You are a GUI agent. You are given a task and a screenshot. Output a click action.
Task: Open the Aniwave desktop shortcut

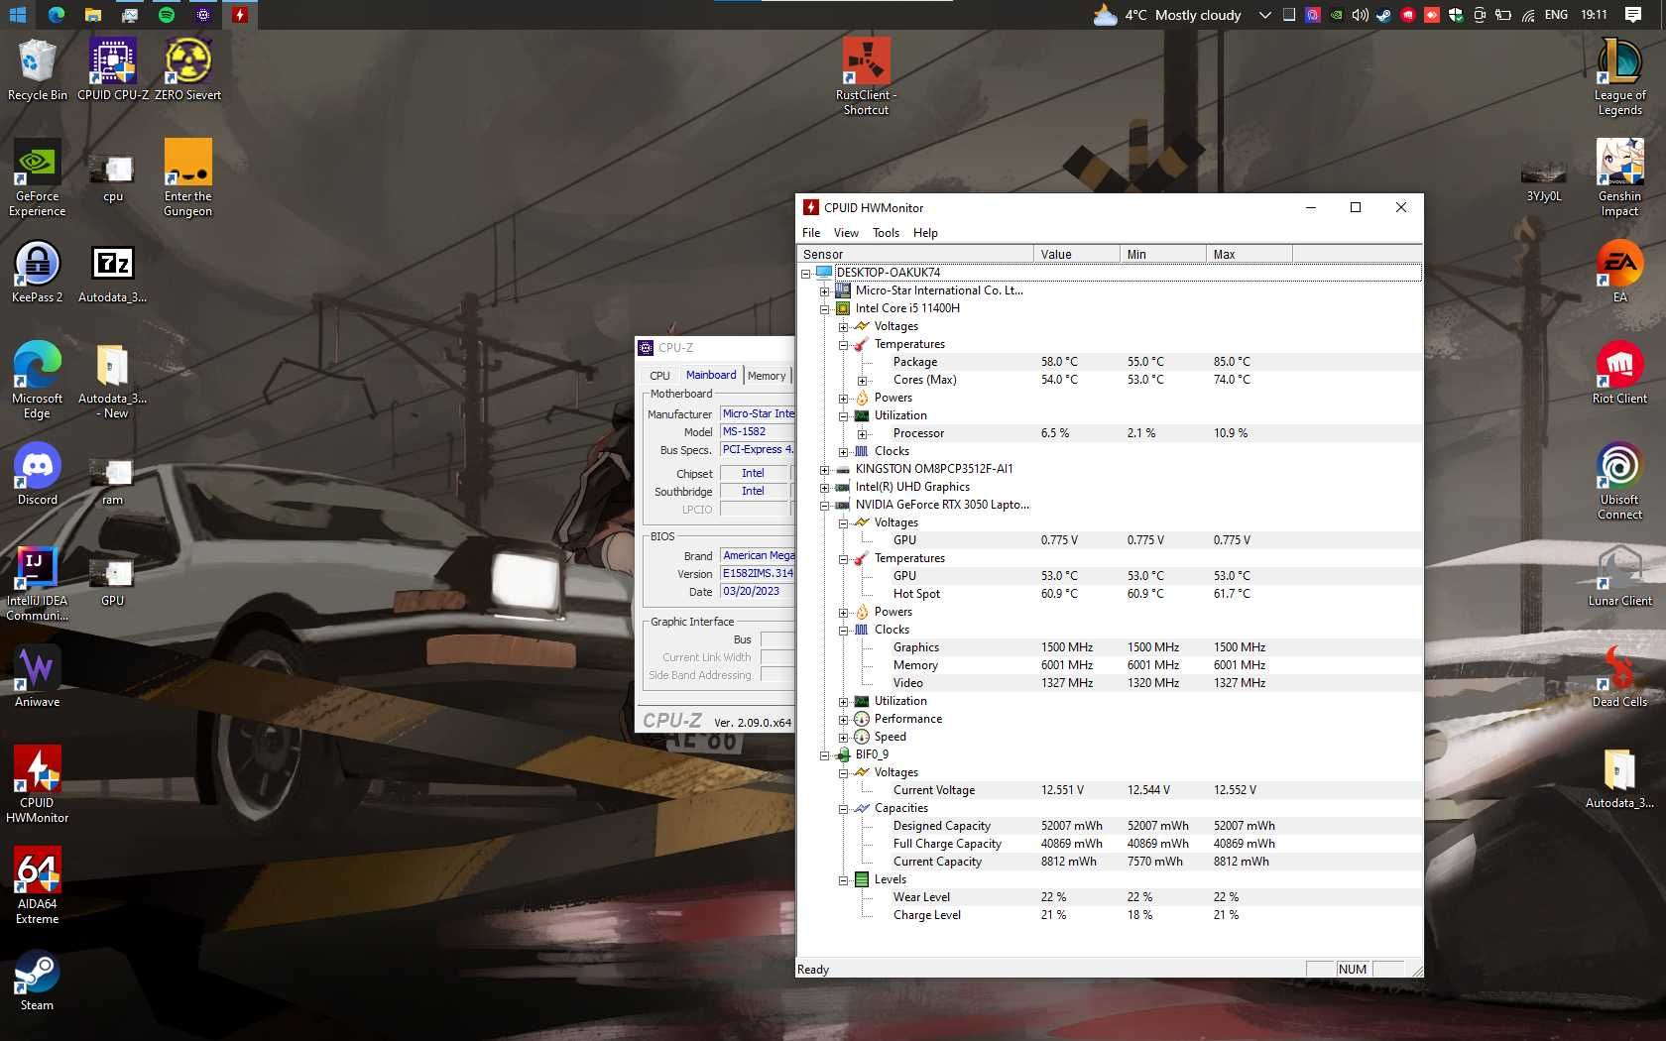pyautogui.click(x=37, y=676)
